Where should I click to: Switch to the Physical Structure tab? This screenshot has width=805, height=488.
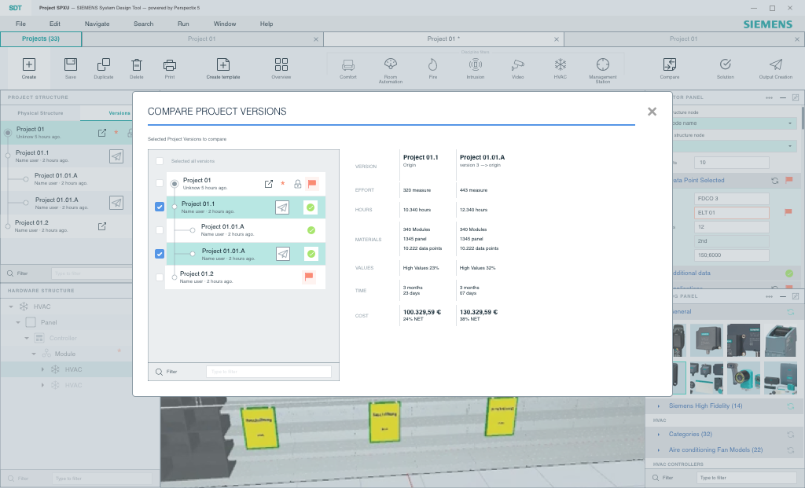click(40, 113)
